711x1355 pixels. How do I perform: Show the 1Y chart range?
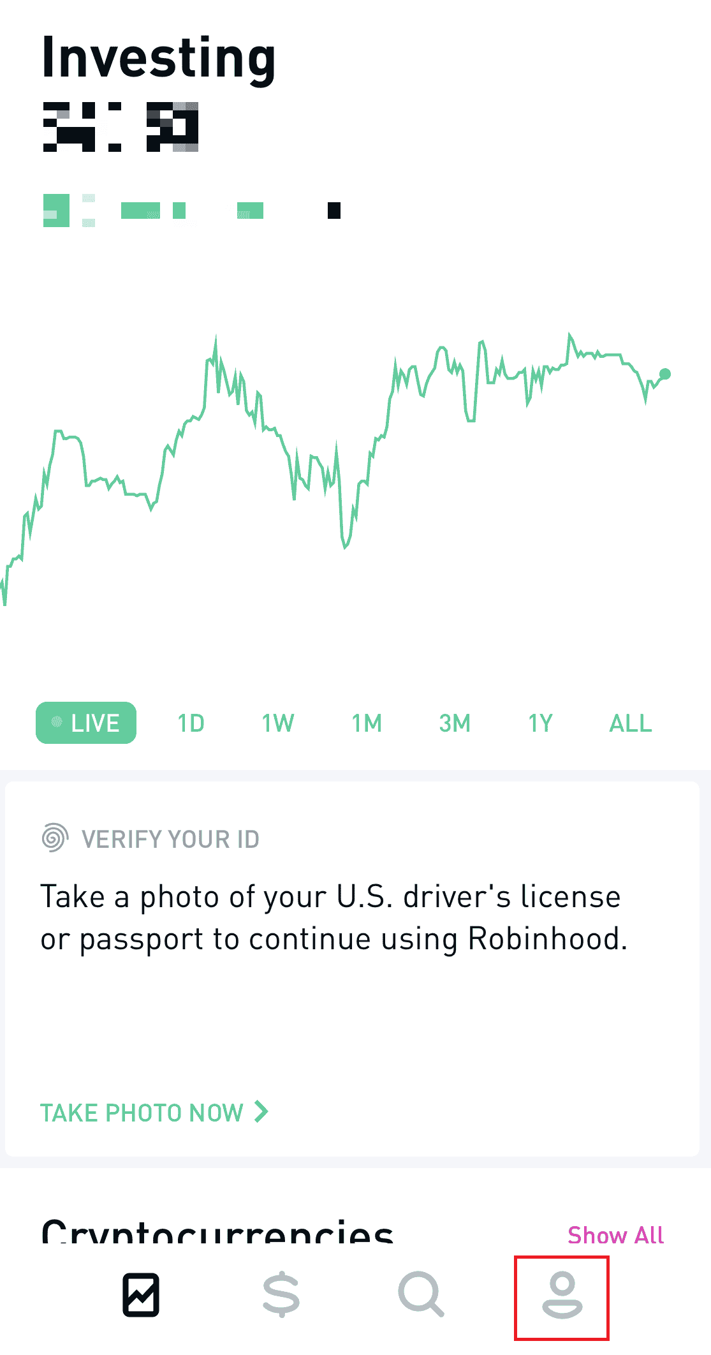point(540,723)
